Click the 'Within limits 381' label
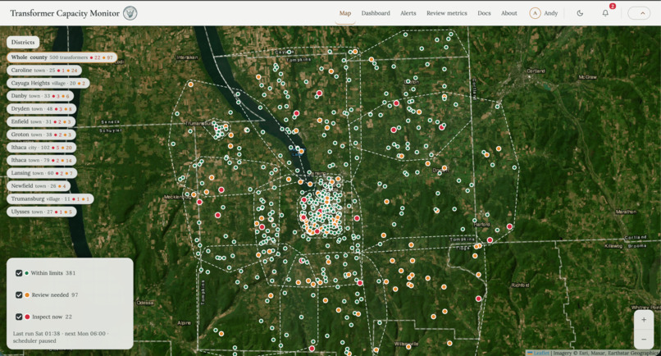The image size is (661, 356). pos(53,273)
